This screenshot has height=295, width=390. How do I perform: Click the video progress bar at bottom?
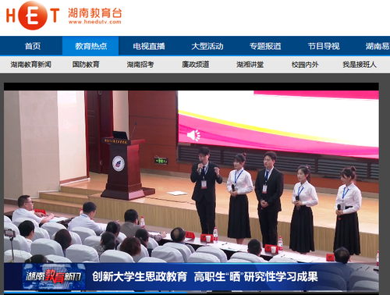click(191, 293)
